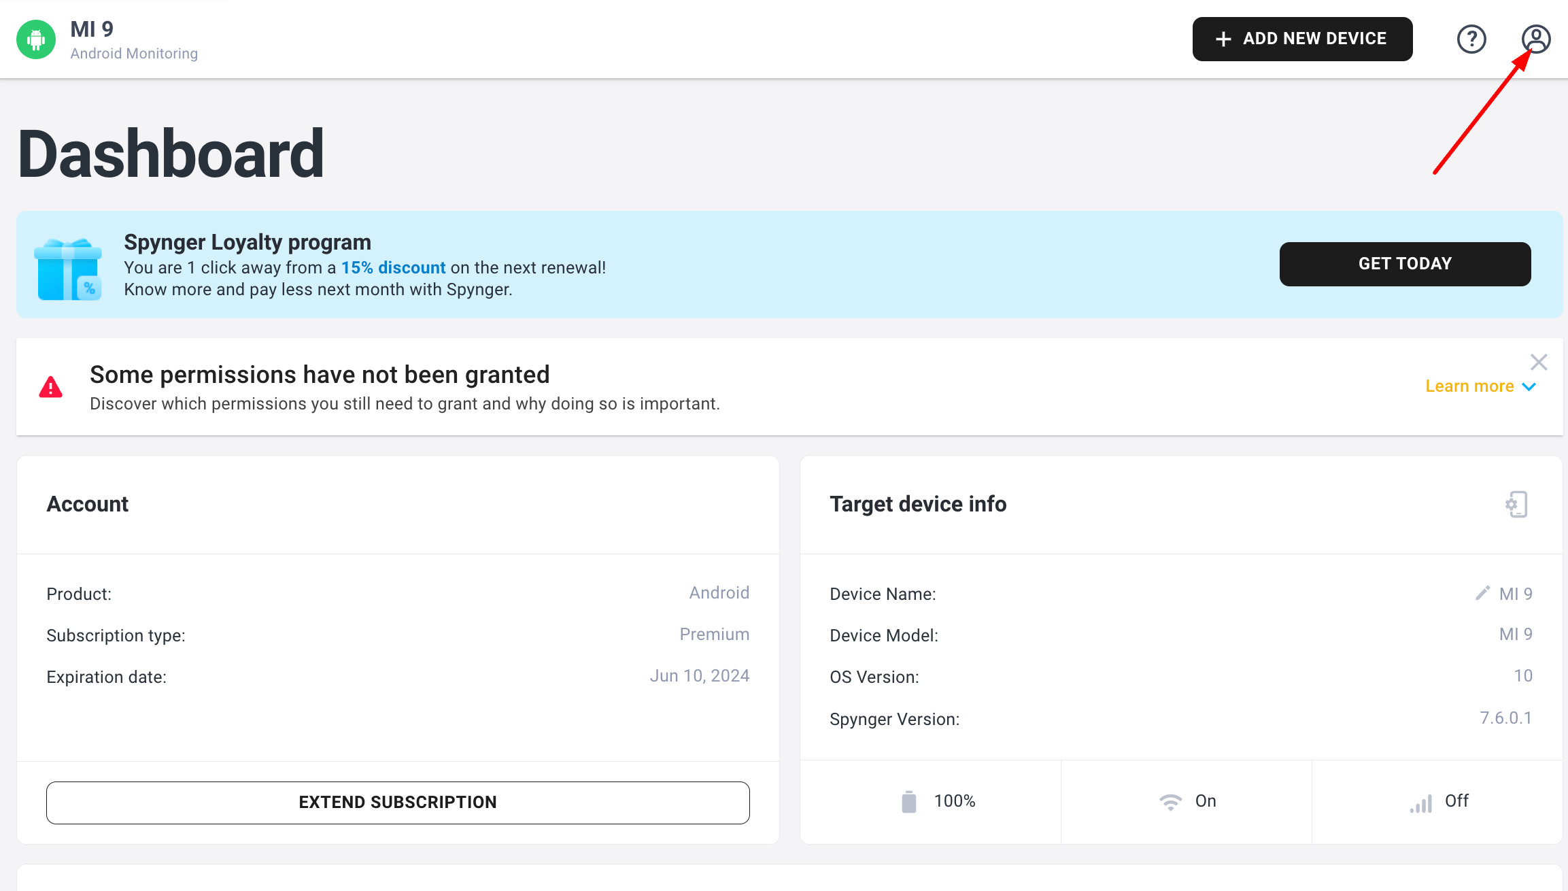Dismiss the permissions warning banner
Viewport: 1568px width, 891px height.
click(x=1539, y=362)
